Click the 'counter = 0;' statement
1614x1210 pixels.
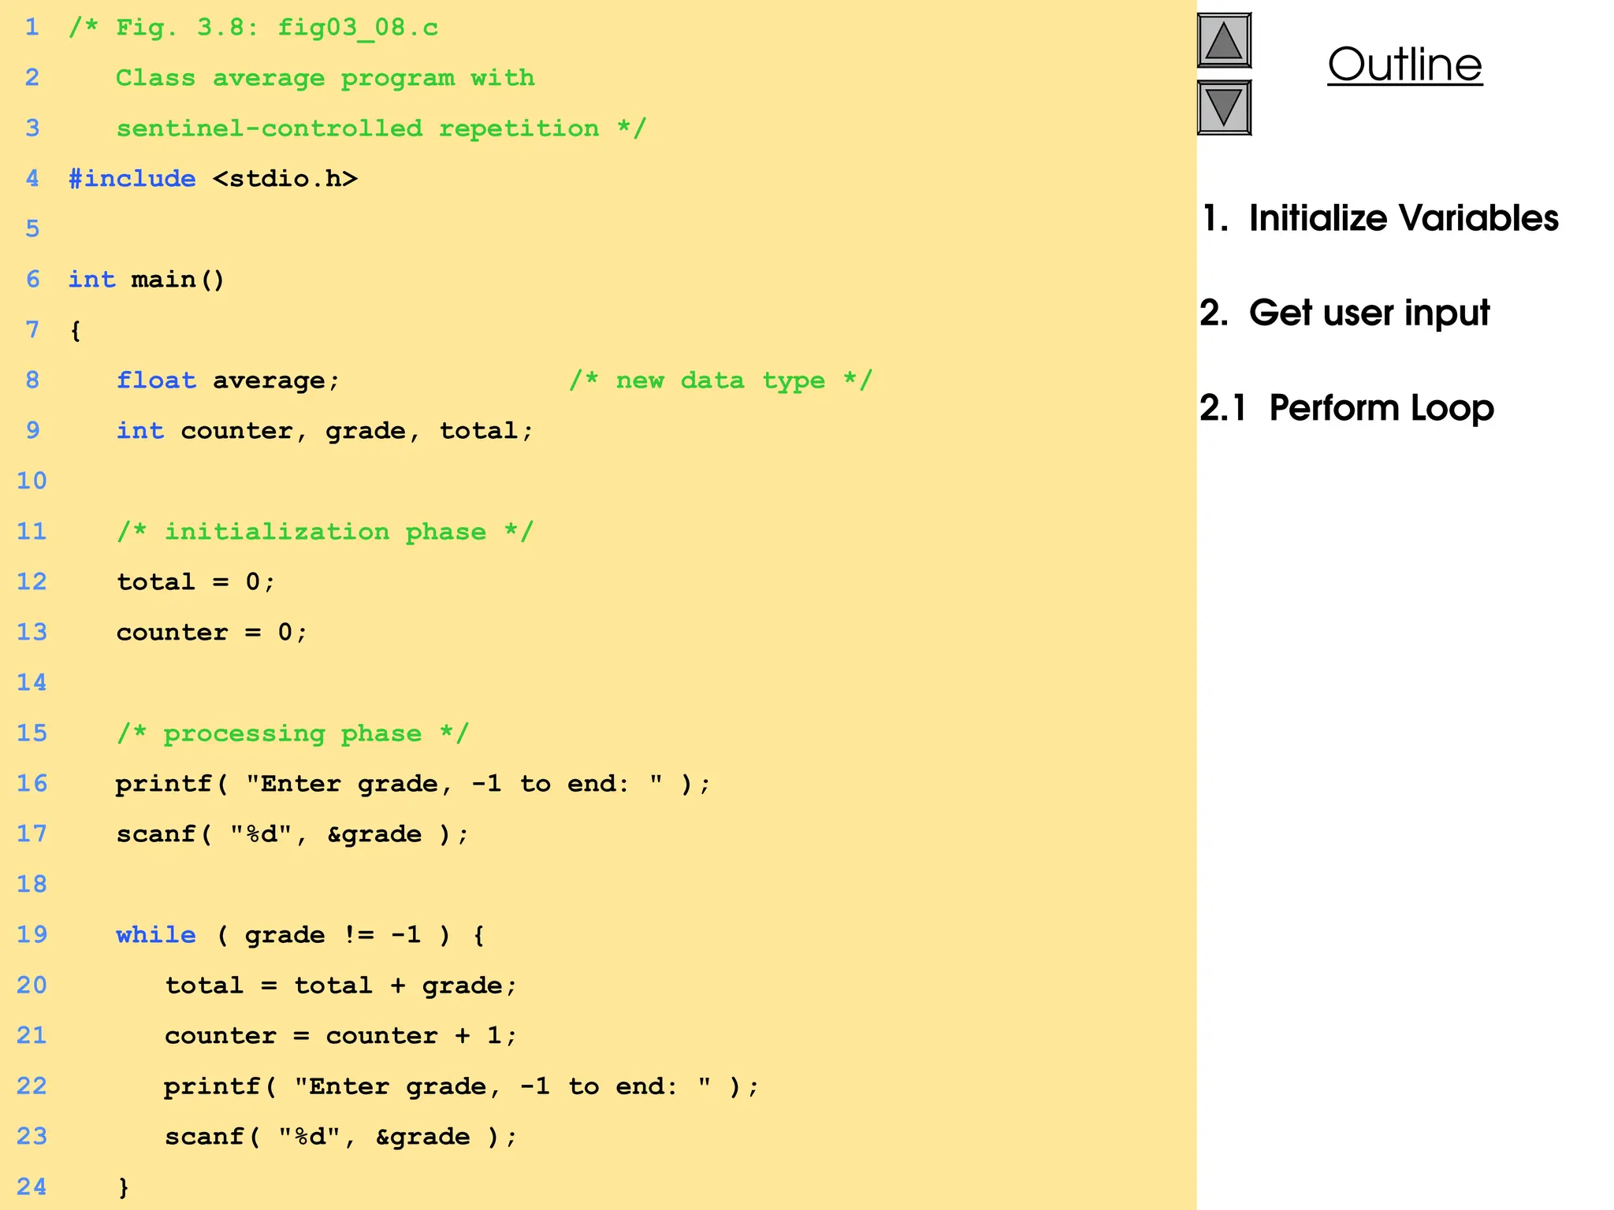tap(212, 633)
